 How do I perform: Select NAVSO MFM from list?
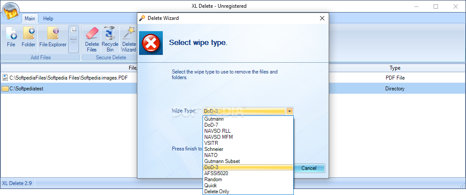coord(248,137)
